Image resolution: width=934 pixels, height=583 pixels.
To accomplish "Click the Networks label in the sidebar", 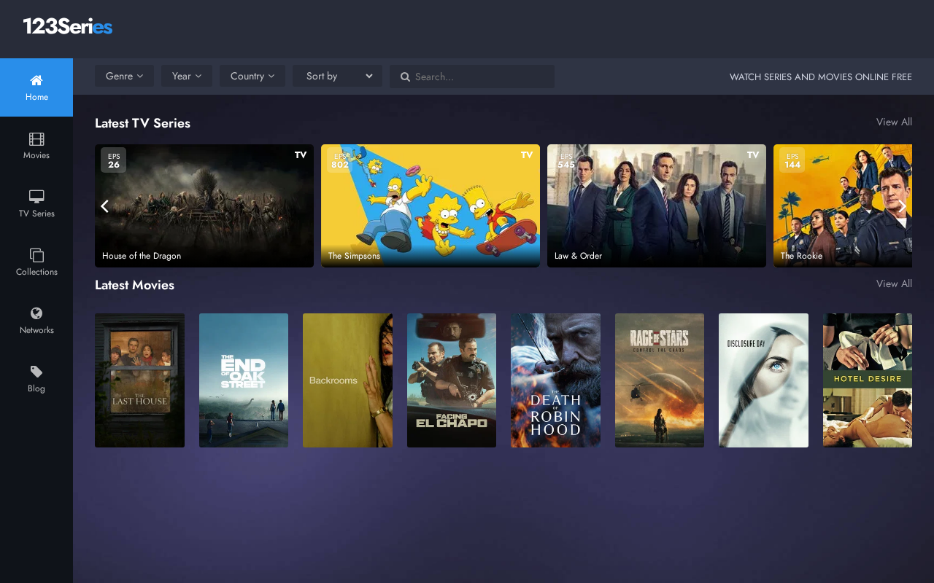I will [x=36, y=330].
